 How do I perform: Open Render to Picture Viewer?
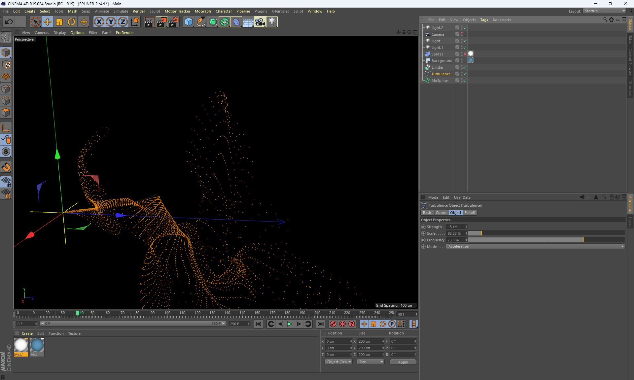[x=161, y=22]
